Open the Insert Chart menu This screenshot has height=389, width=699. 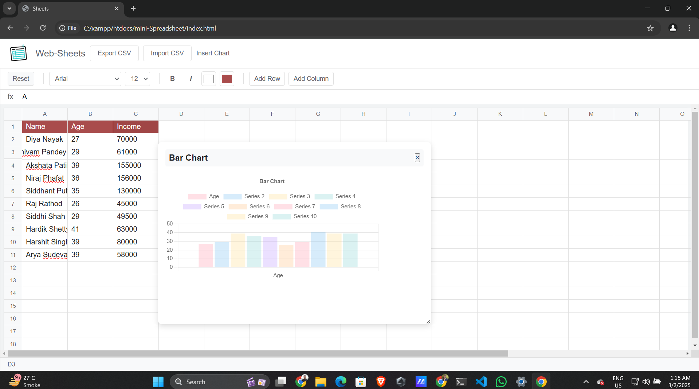(x=213, y=53)
